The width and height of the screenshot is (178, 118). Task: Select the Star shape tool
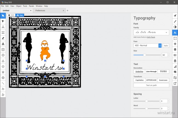[x=3, y=72]
